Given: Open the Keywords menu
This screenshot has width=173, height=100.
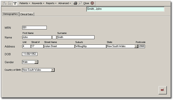Looking at the screenshot, I should (38, 3).
